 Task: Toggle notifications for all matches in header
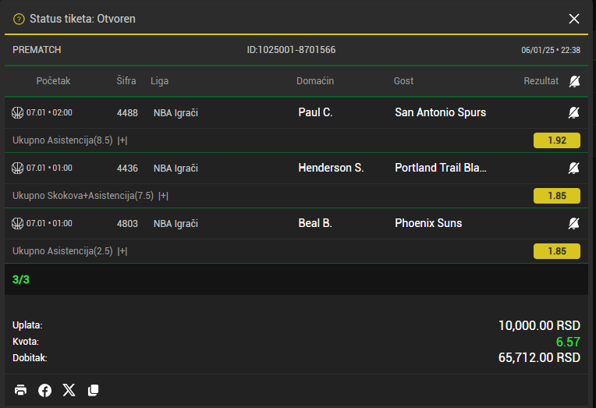(x=574, y=81)
